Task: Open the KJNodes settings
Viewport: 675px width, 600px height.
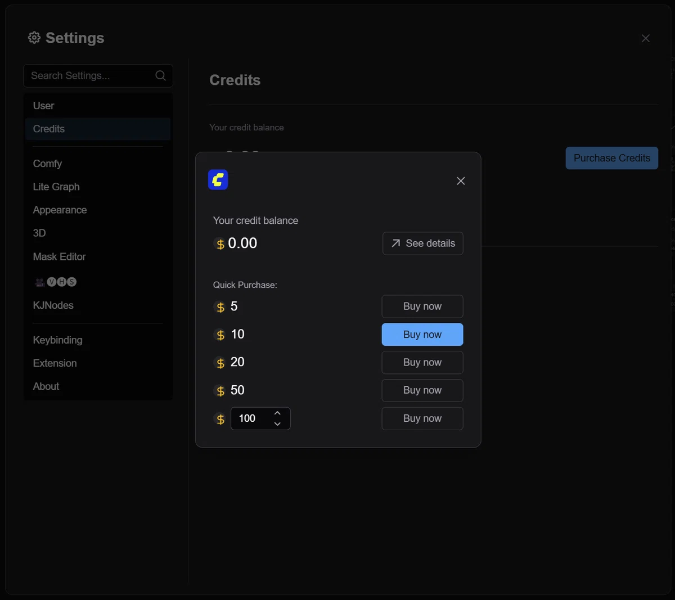Action: point(98,305)
